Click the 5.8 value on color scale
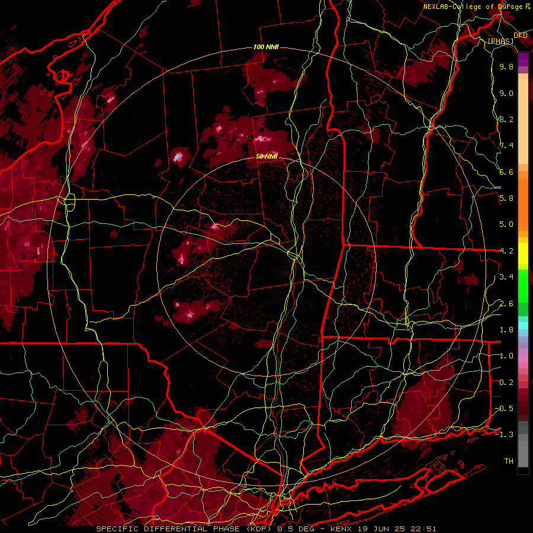533x533 pixels. pos(506,198)
